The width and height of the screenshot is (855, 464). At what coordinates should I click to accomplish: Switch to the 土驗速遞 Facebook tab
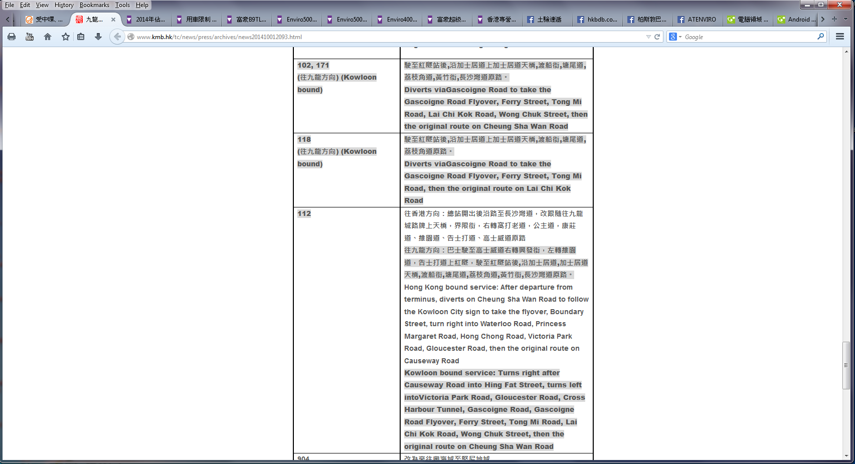pyautogui.click(x=547, y=20)
